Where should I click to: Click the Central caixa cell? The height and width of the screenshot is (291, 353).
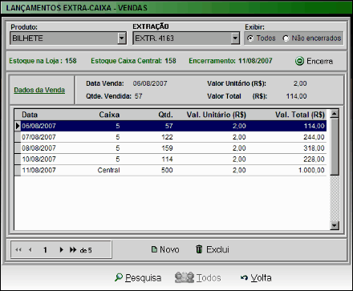[x=108, y=170]
